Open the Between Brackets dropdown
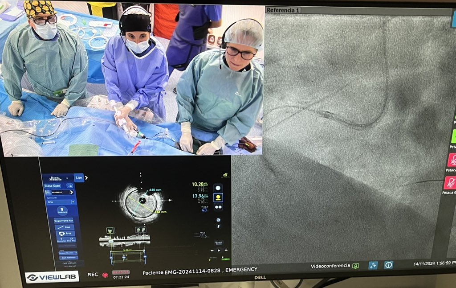Screen dimensions: 456x288 tap(68, 253)
